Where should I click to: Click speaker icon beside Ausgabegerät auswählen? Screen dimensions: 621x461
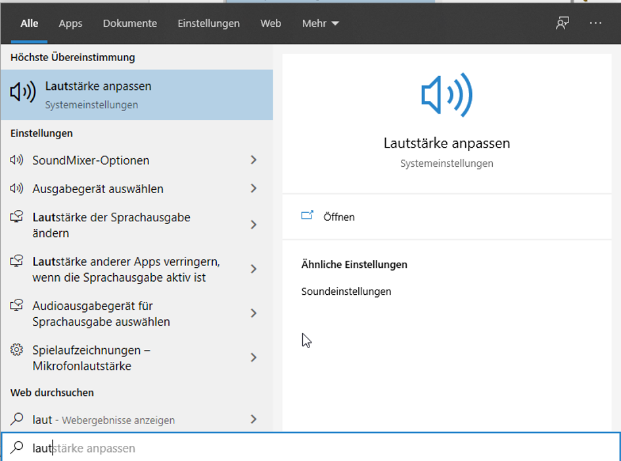point(17,189)
